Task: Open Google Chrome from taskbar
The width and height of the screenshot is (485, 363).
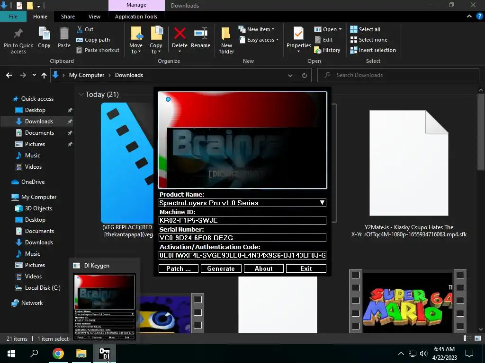Action: [58, 353]
